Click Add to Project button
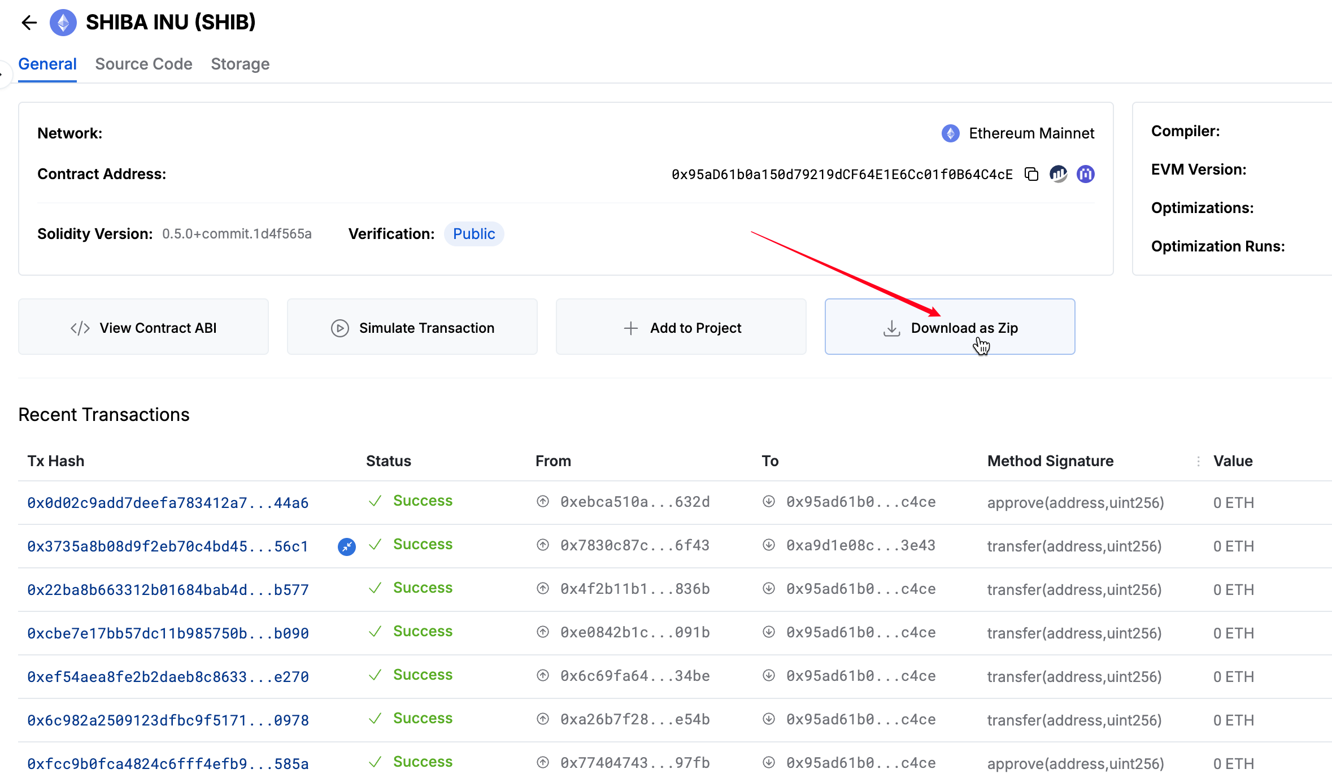Viewport: 1332px width, 782px height. click(681, 328)
